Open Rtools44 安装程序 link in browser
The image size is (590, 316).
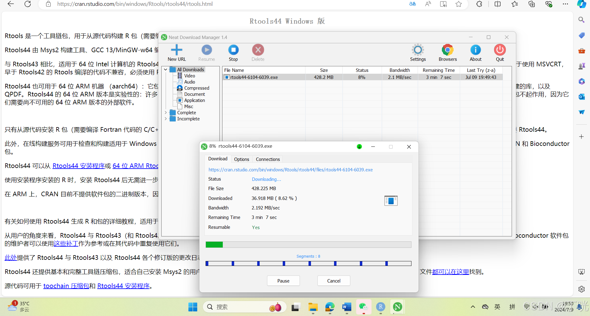tap(79, 166)
